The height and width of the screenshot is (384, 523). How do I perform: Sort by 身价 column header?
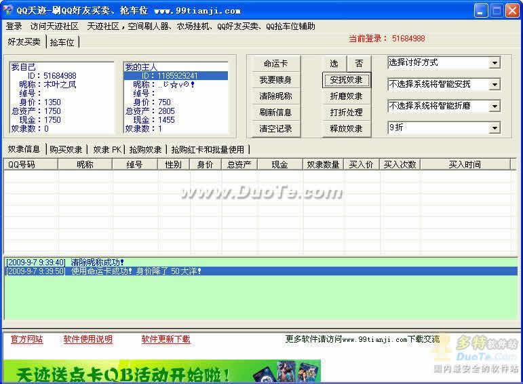click(205, 164)
